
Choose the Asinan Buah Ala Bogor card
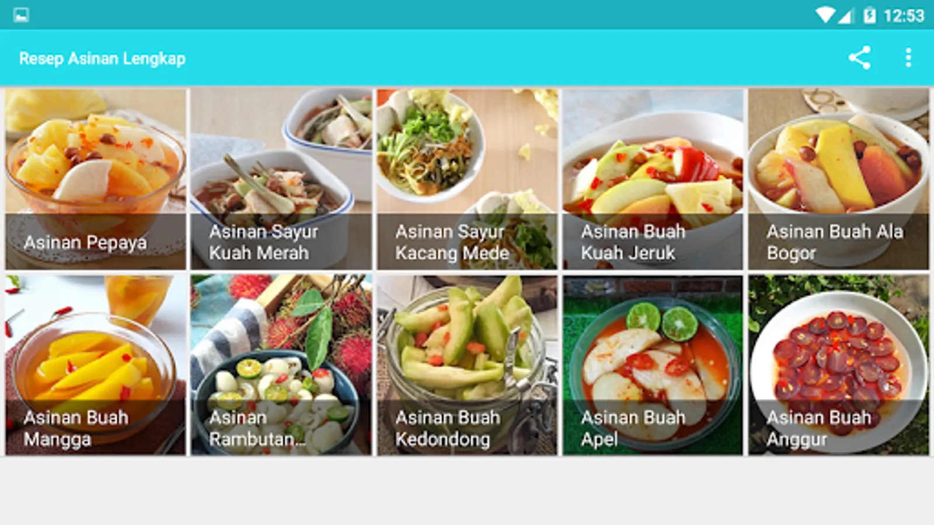(x=838, y=179)
